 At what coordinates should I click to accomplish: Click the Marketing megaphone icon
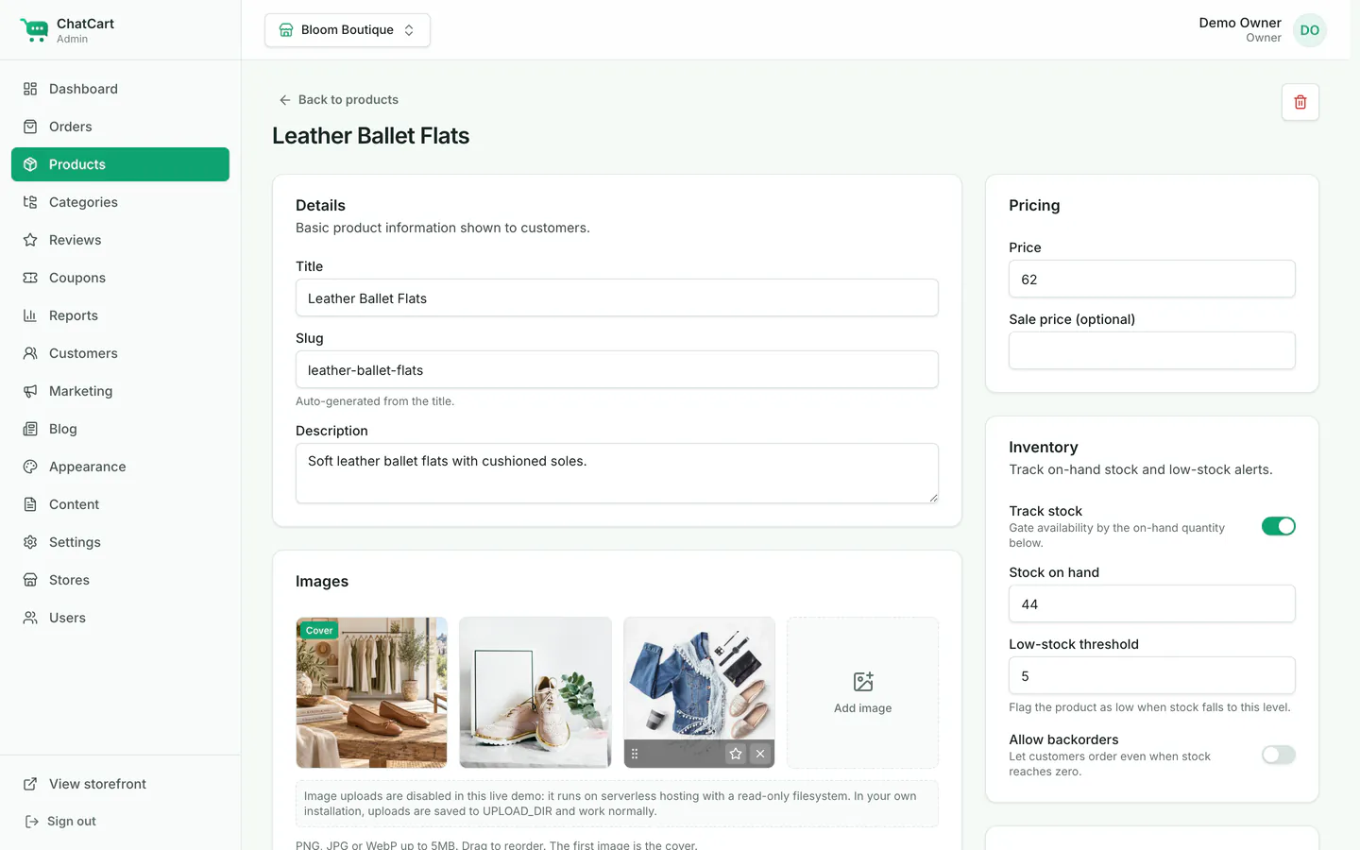[x=30, y=391]
